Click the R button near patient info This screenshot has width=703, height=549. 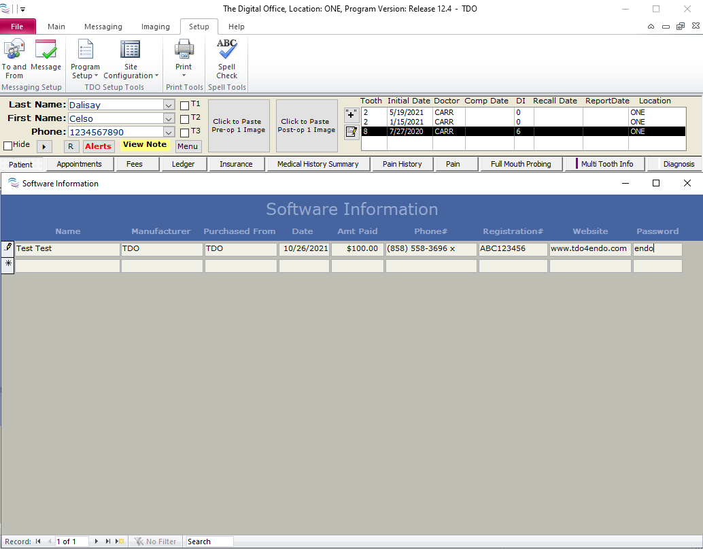pos(71,146)
